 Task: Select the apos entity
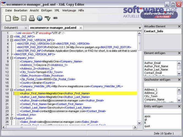tap(147, 116)
